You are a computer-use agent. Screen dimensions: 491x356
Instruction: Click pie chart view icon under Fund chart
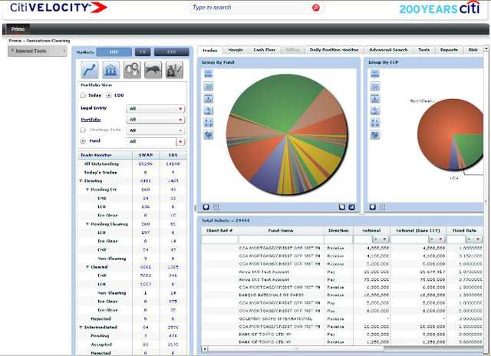tap(206, 207)
